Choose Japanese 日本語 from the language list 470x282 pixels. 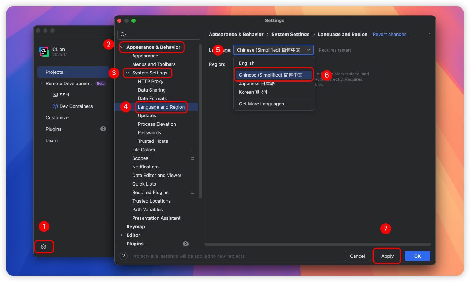pos(256,83)
